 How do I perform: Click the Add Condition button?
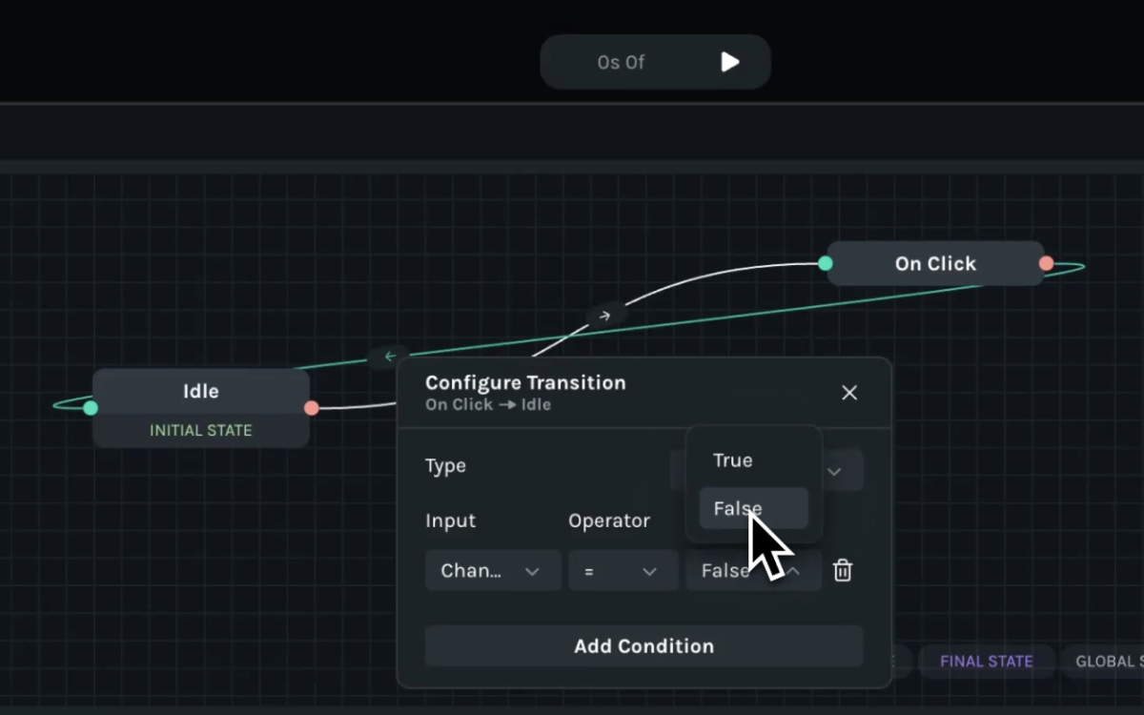643,646
